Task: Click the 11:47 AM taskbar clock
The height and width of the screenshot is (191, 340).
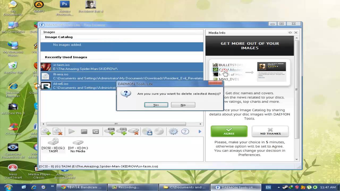Action: click(x=328, y=187)
